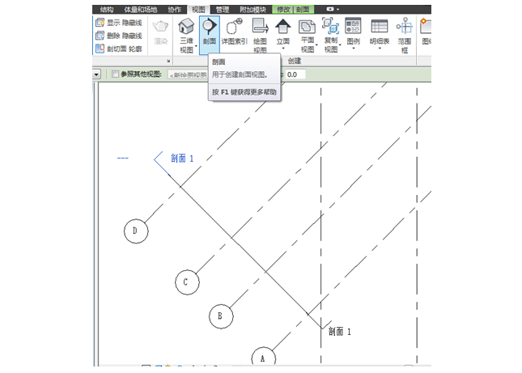Enable the 参照其他视图 checkbox
The image size is (522, 373).
click(x=114, y=74)
